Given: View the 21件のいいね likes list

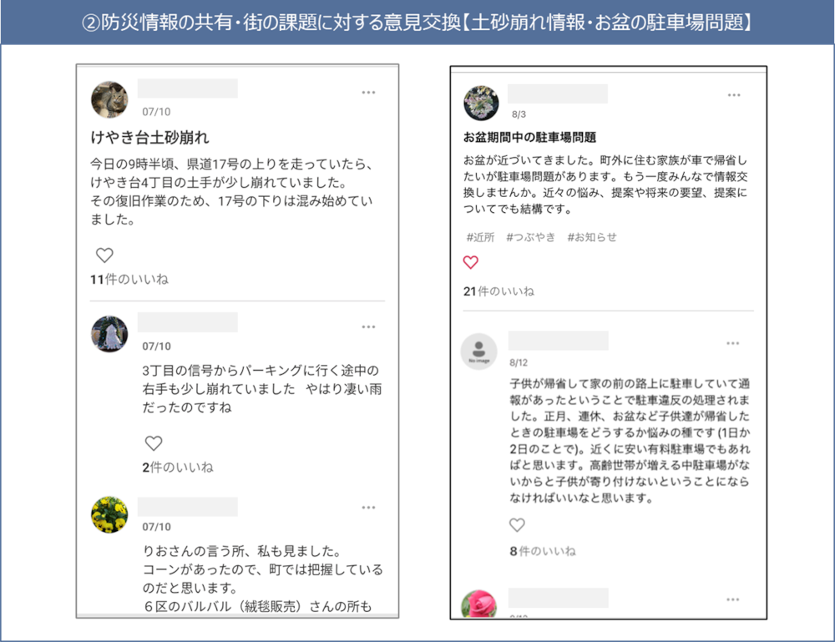Looking at the screenshot, I should pos(498,291).
